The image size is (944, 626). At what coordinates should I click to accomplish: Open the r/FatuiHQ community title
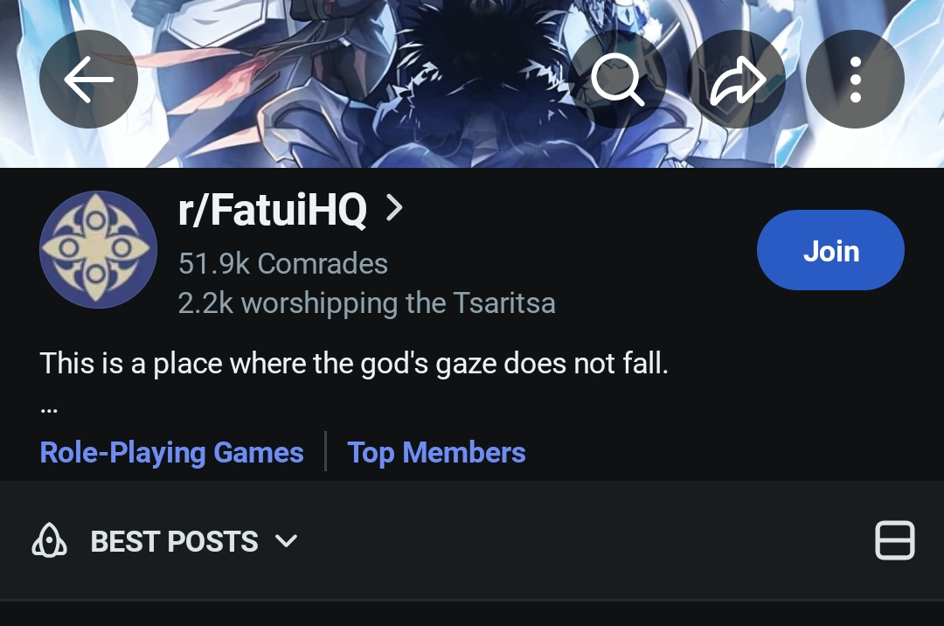click(272, 209)
